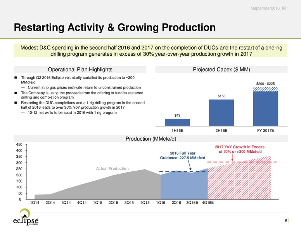
Task: Click the '3Q16E' x-axis label
Action: point(192,203)
